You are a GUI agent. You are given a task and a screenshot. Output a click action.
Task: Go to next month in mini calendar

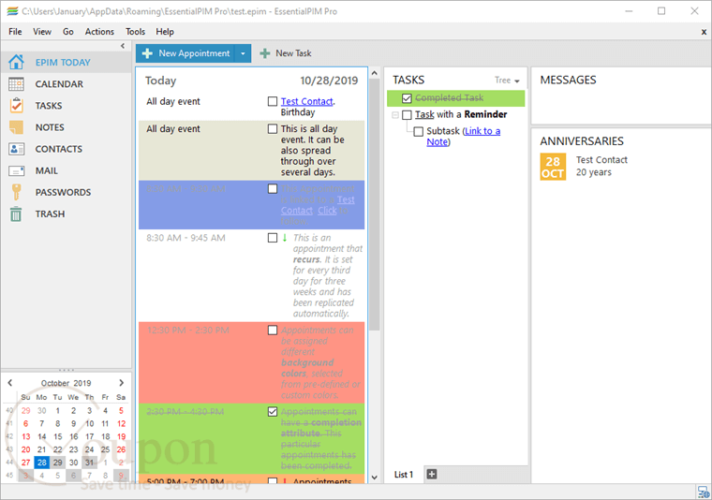pos(121,383)
